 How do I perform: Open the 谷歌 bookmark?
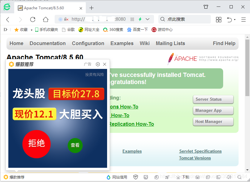(x=68, y=30)
